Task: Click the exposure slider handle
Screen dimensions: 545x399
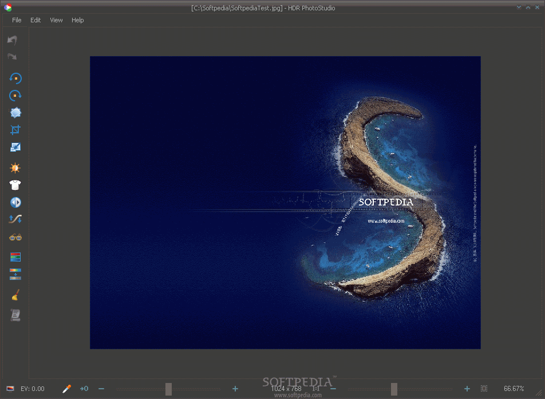Action: [x=168, y=389]
